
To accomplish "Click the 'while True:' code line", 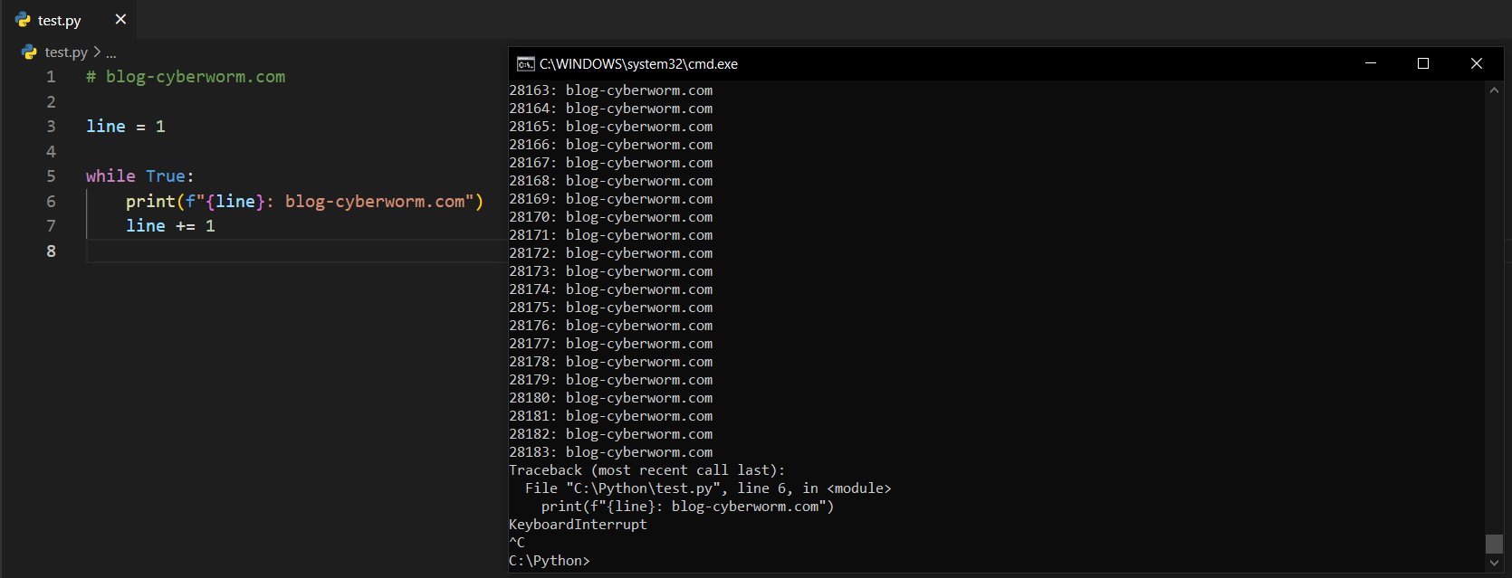I will tap(139, 176).
